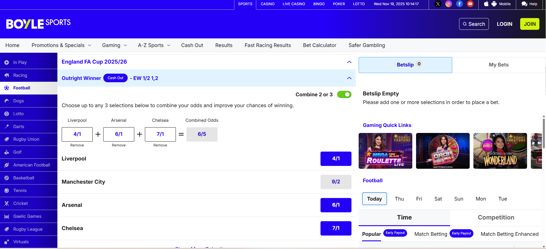The image size is (546, 249).
Task: Collapse the England FA Cup 2025/26 section
Action: coord(349,62)
